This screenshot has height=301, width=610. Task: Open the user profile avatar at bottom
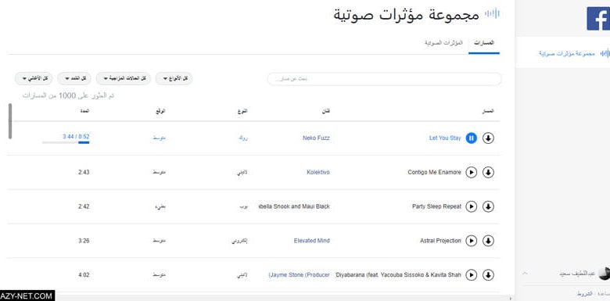(x=604, y=274)
